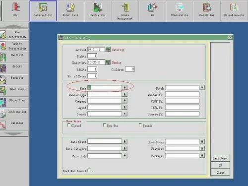Open the AR module

coord(152,11)
